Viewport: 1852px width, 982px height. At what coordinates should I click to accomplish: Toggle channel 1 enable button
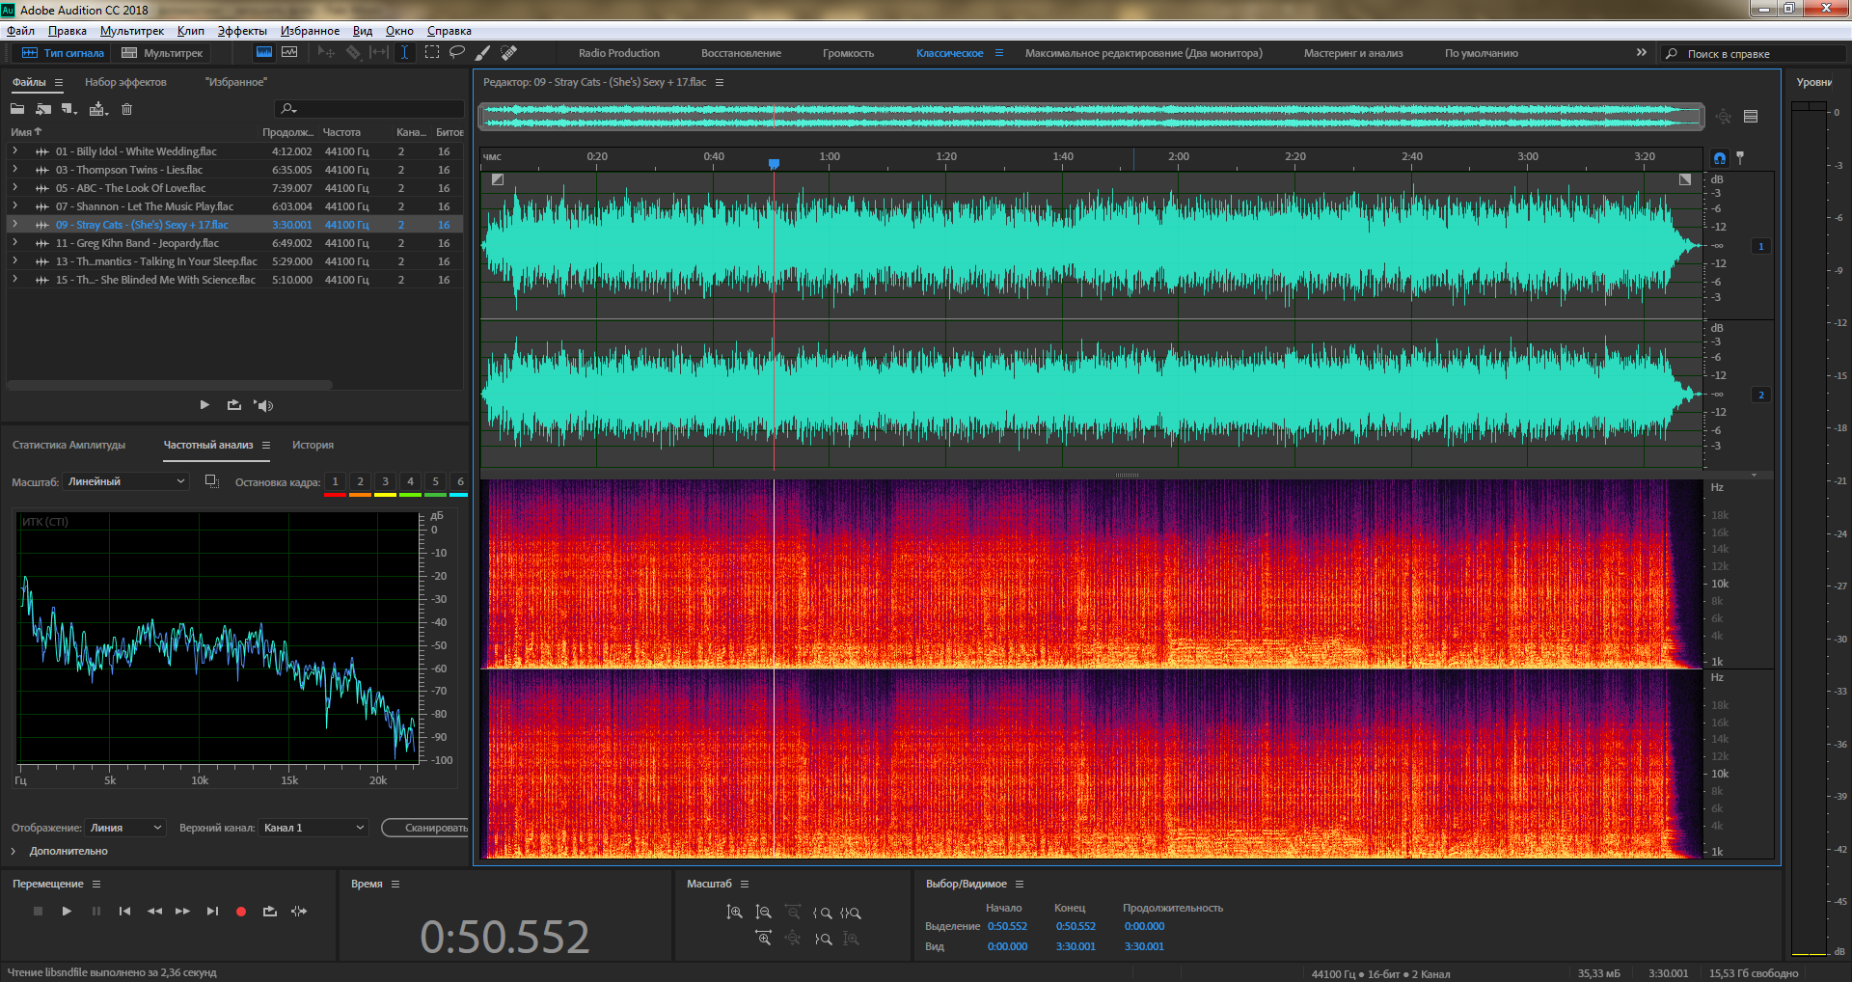1761,247
